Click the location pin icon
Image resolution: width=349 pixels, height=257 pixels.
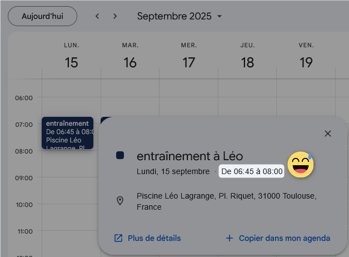(x=120, y=201)
